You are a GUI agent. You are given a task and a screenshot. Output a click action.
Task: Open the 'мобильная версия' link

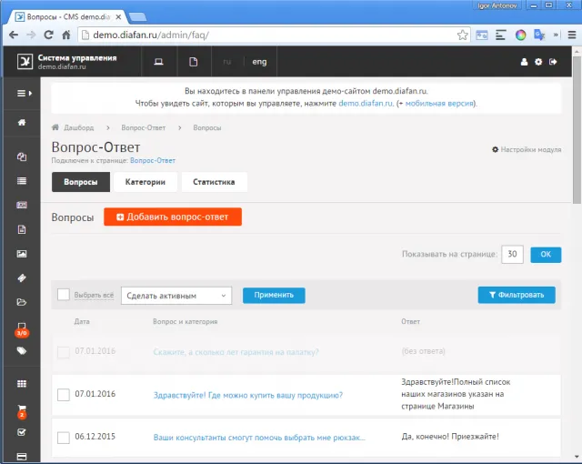pos(439,103)
